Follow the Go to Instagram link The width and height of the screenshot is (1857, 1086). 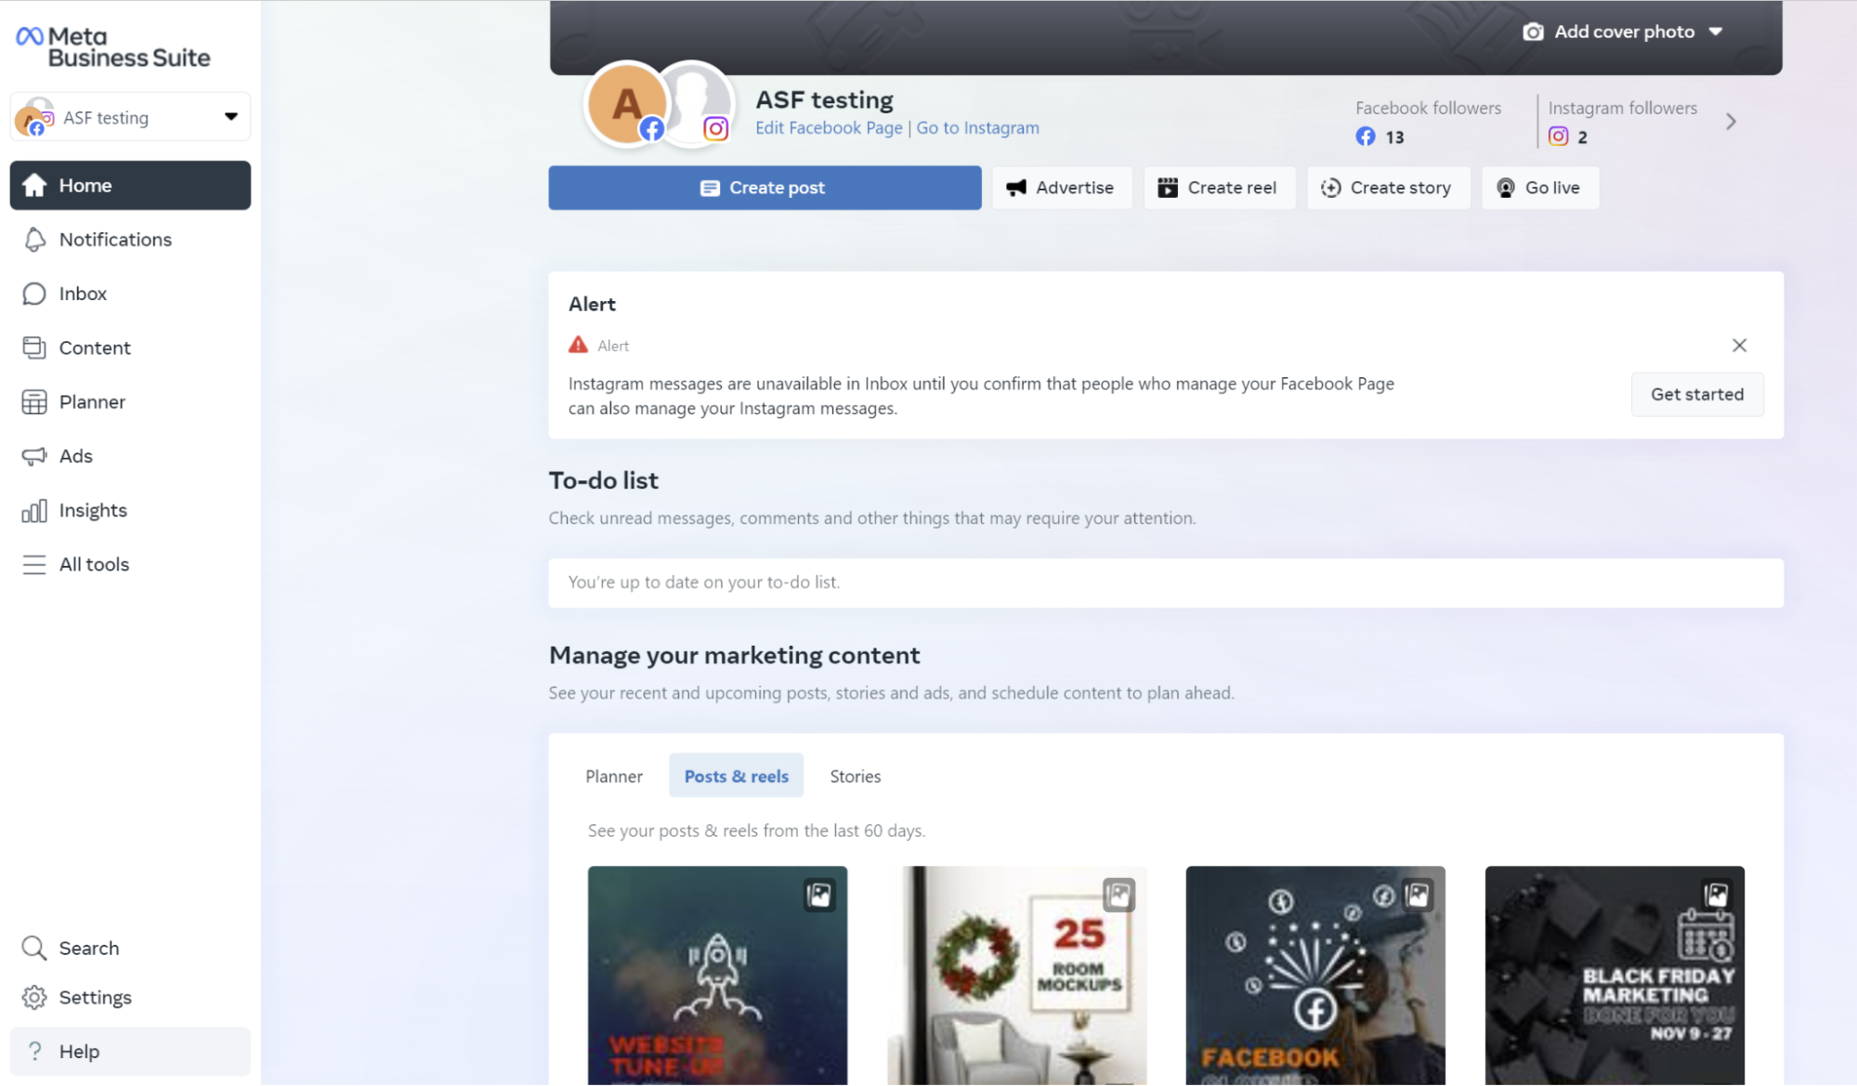(x=977, y=128)
